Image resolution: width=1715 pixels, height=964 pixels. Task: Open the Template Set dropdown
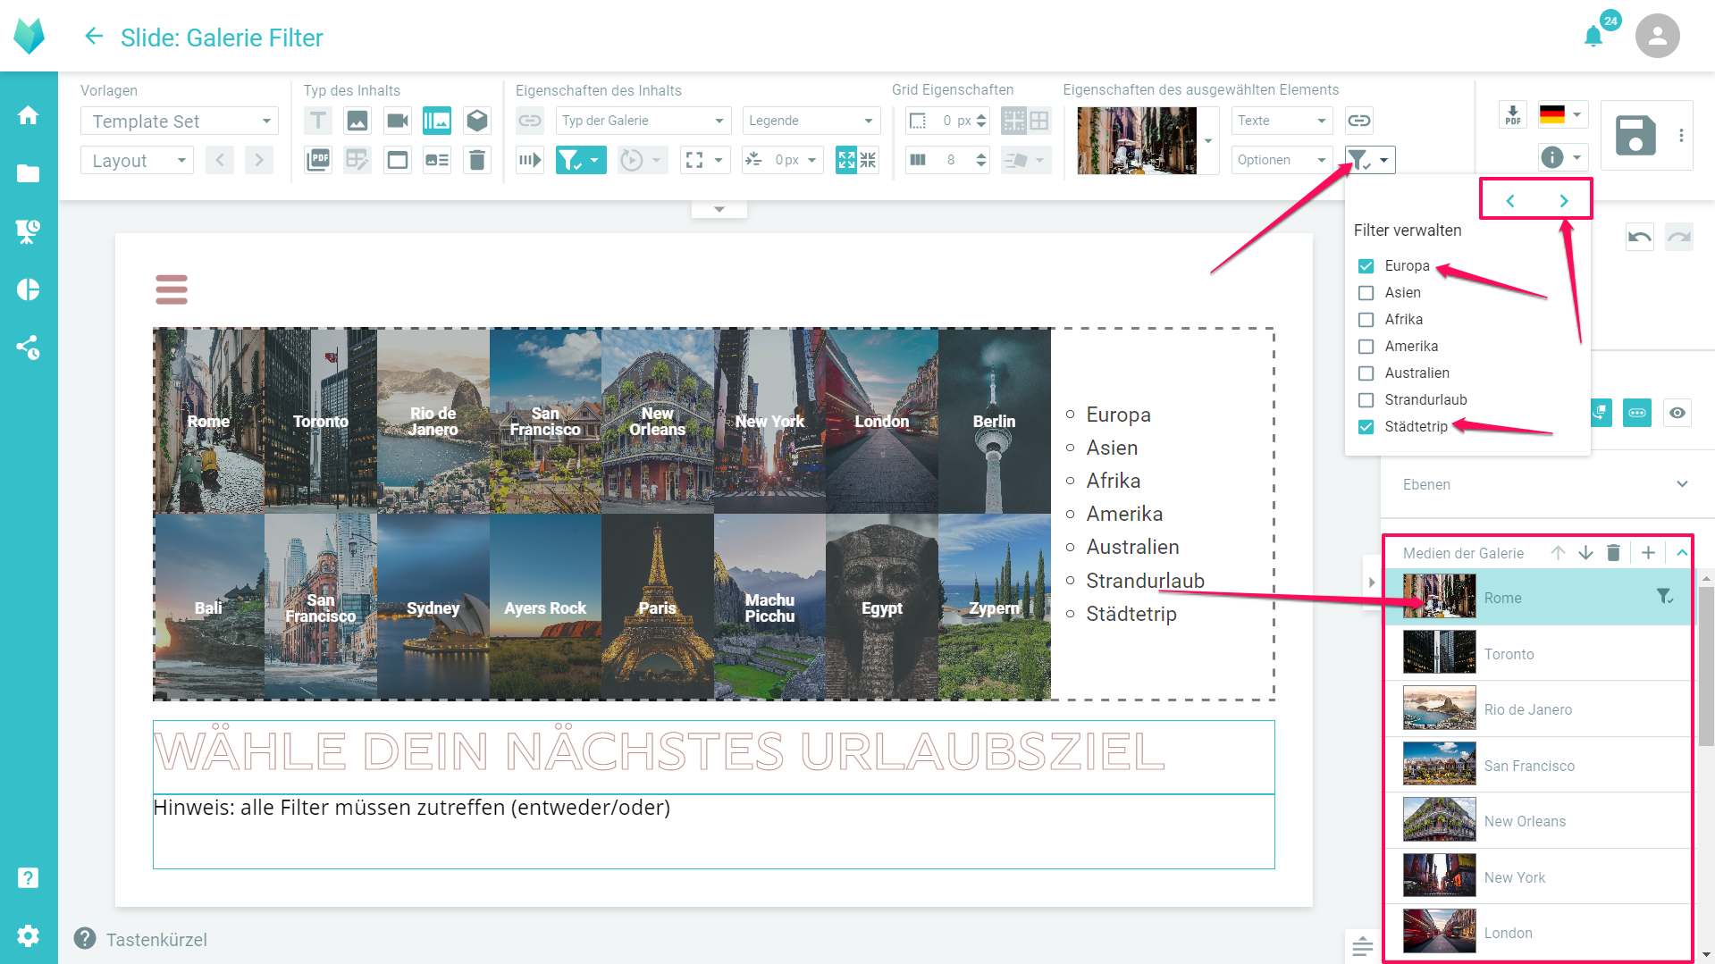click(180, 121)
